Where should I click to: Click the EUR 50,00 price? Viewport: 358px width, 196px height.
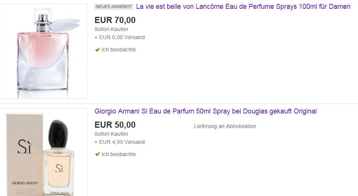pyautogui.click(x=115, y=125)
